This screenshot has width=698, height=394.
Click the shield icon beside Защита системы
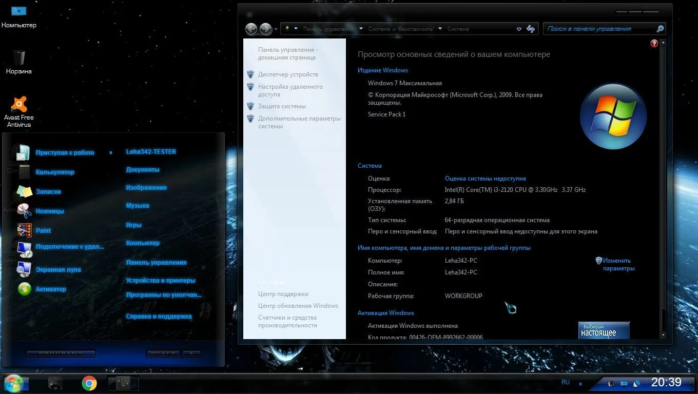[250, 106]
